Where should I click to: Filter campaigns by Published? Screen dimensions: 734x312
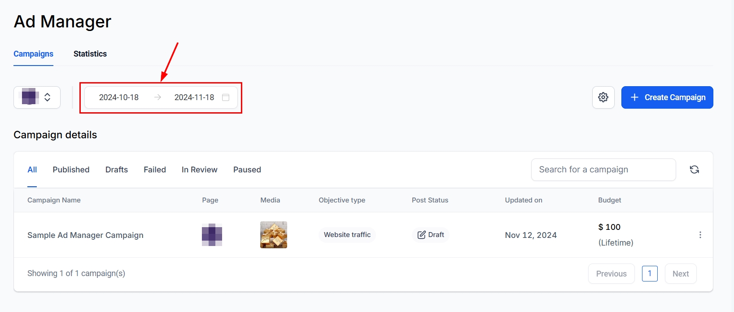tap(71, 170)
